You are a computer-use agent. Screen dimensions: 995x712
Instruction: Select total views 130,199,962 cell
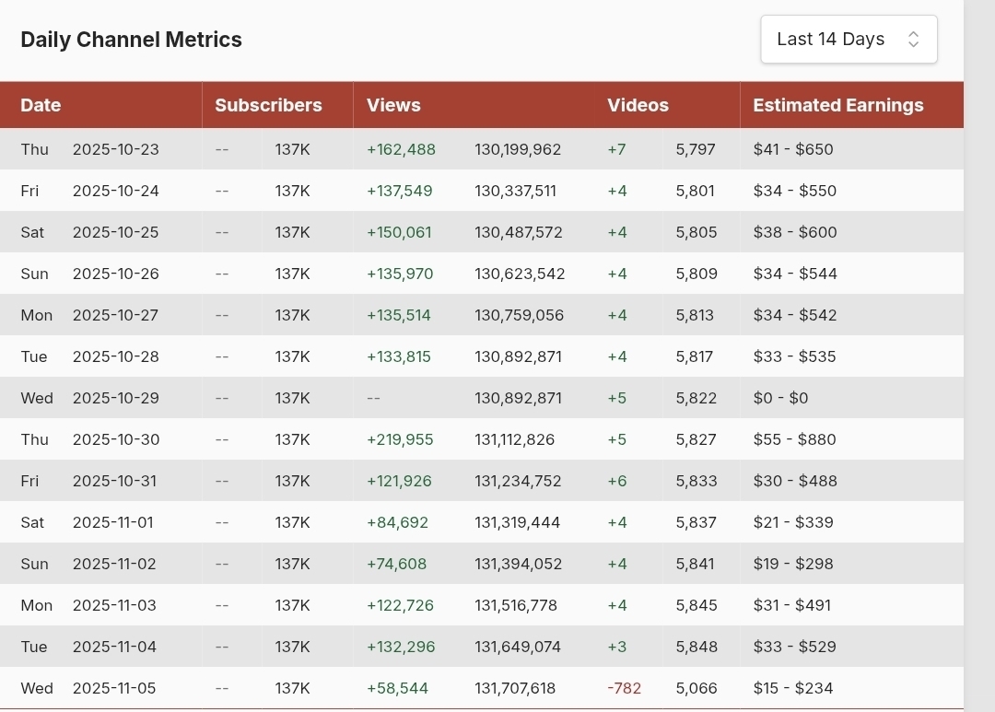518,149
